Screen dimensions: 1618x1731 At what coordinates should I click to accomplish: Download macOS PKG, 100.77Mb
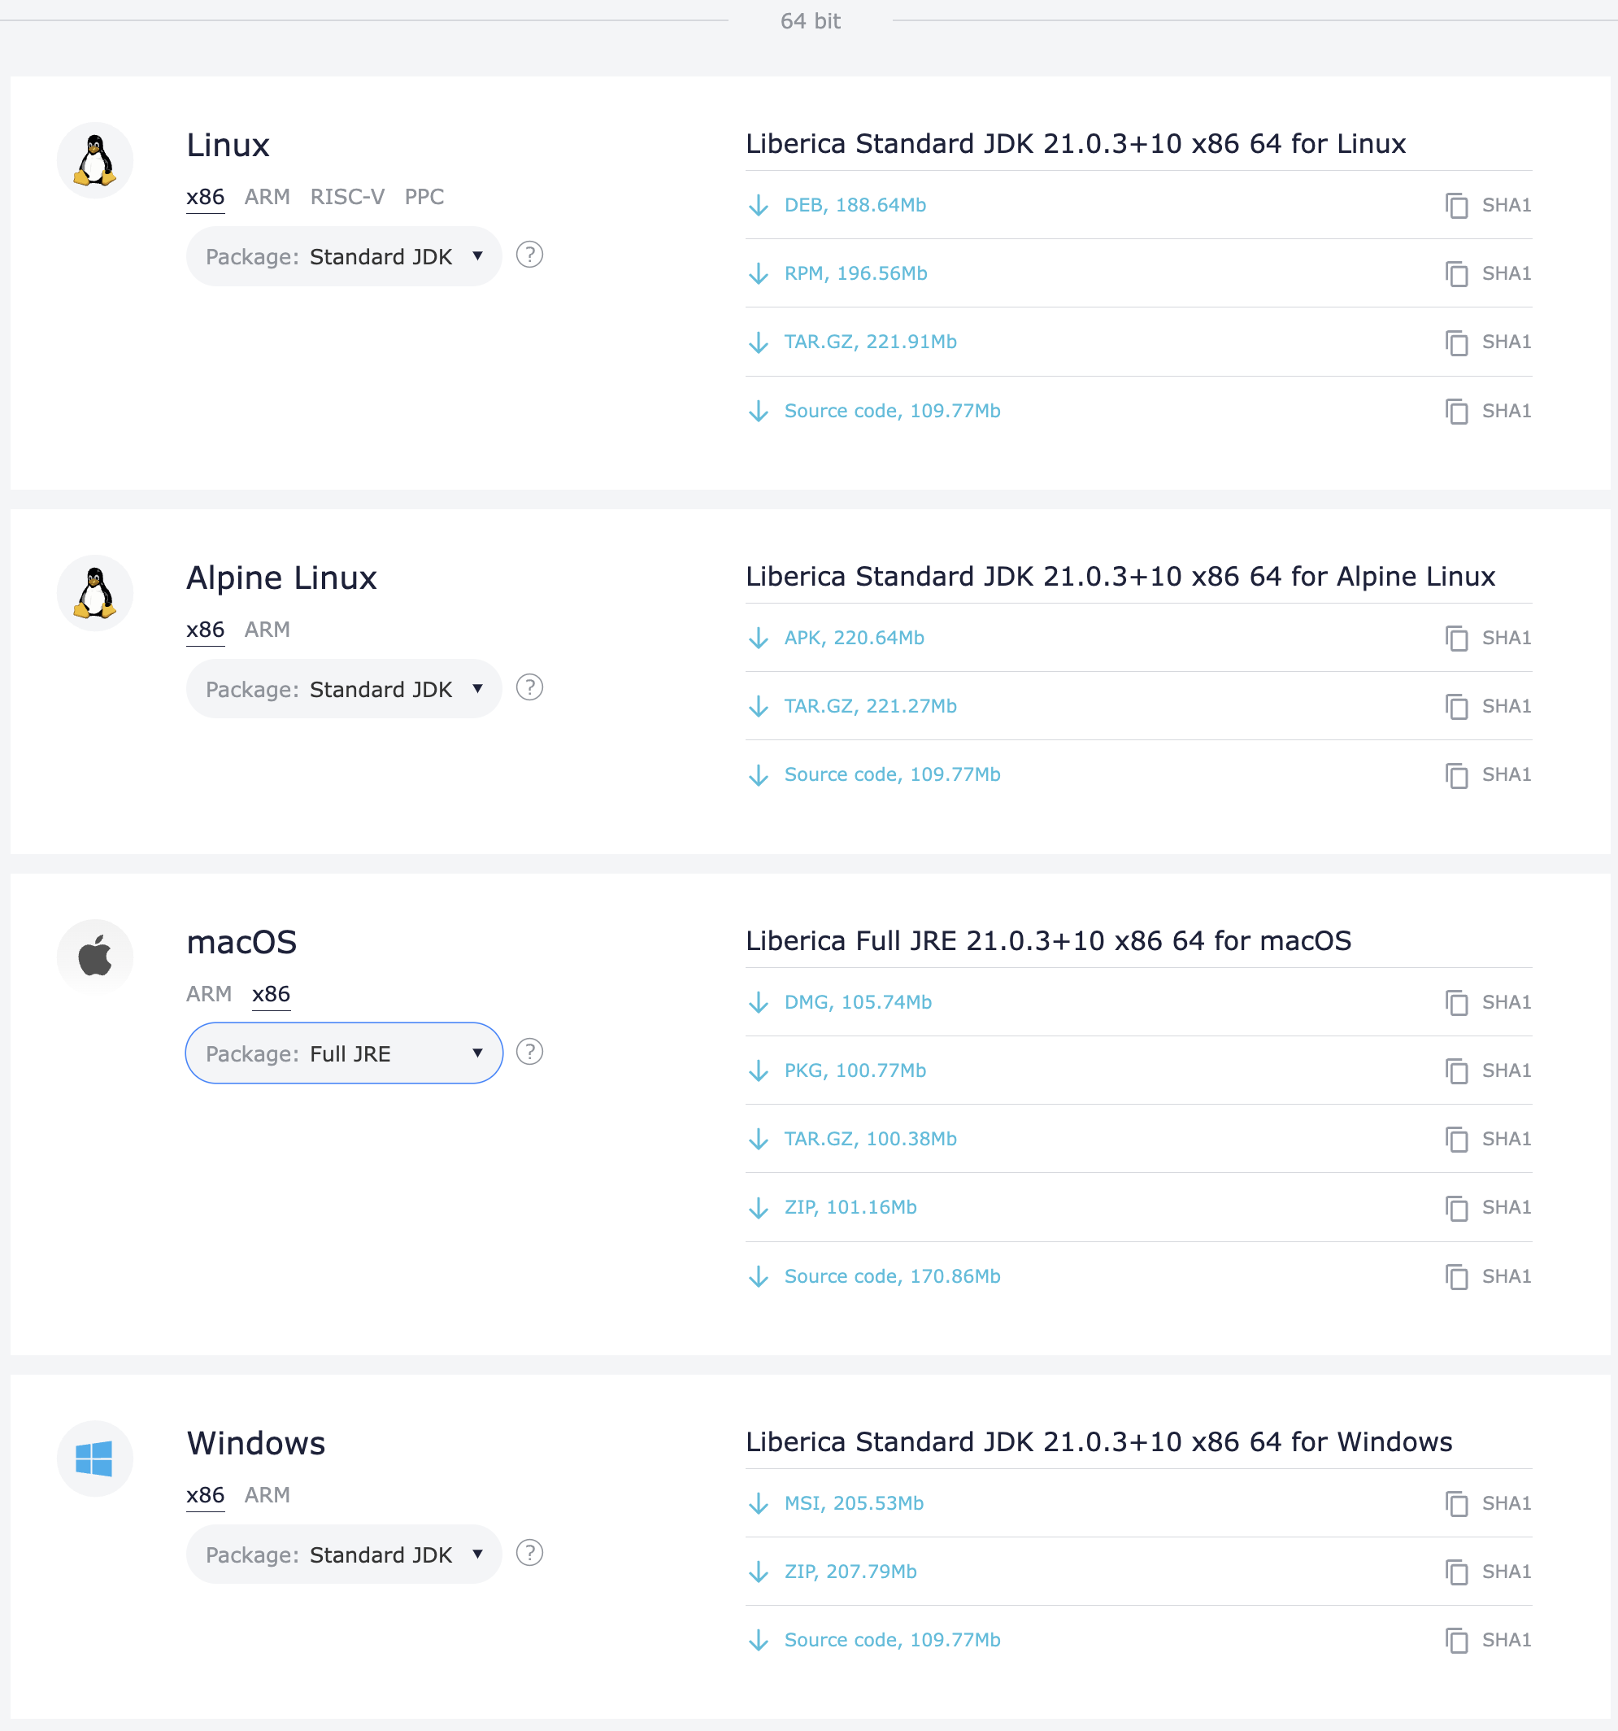[837, 1071]
